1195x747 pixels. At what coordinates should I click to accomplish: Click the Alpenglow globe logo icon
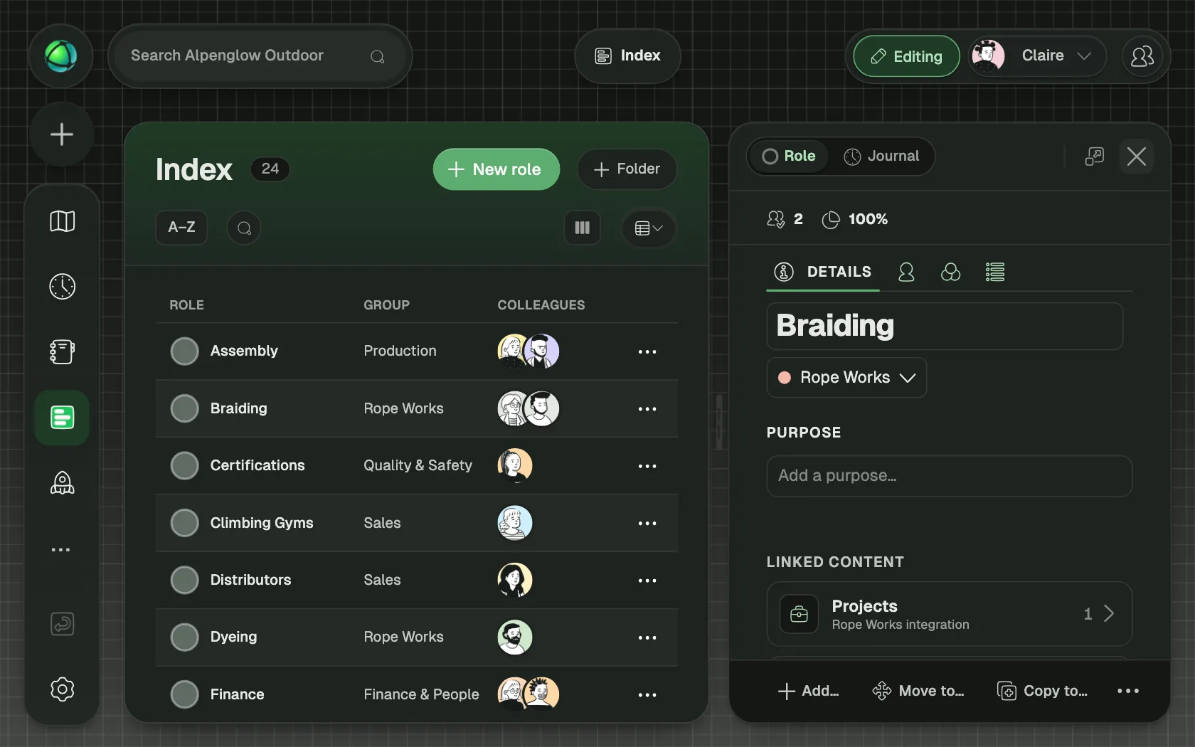click(61, 56)
